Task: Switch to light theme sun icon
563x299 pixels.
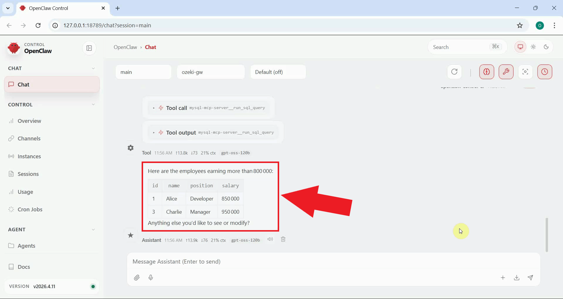Action: (533, 47)
